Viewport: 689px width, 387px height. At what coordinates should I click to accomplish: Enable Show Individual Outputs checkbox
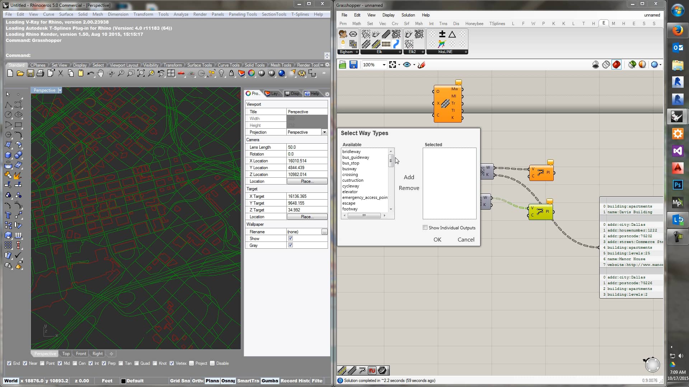coord(425,228)
